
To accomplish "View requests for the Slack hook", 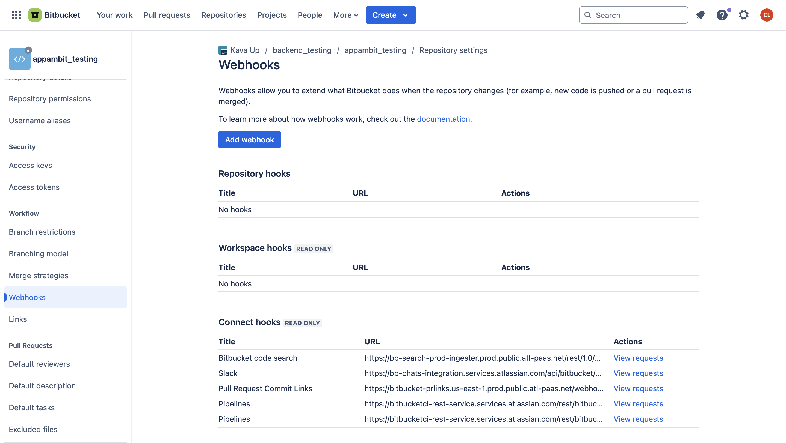I will coord(638,373).
